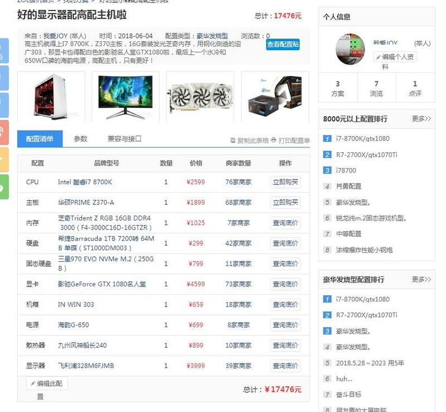Open the 肖勇配置 ranking entry
This screenshot has height=412, width=446.
point(348,186)
